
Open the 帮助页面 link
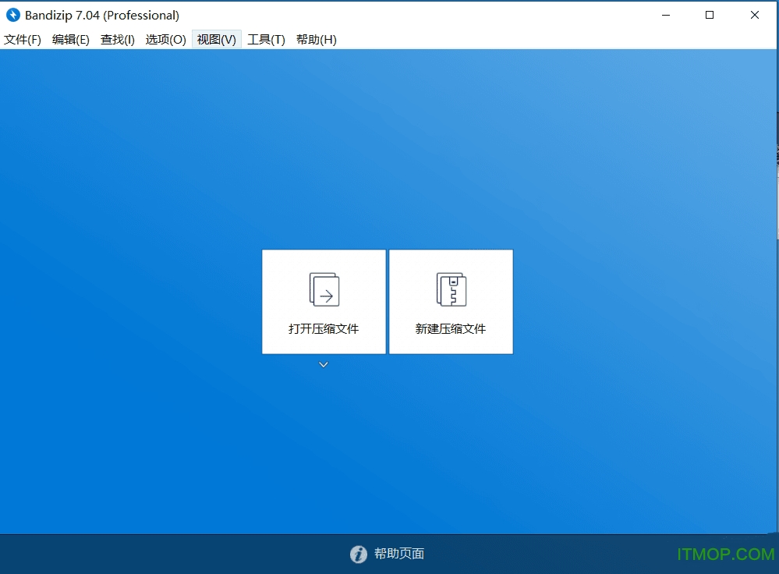(399, 554)
